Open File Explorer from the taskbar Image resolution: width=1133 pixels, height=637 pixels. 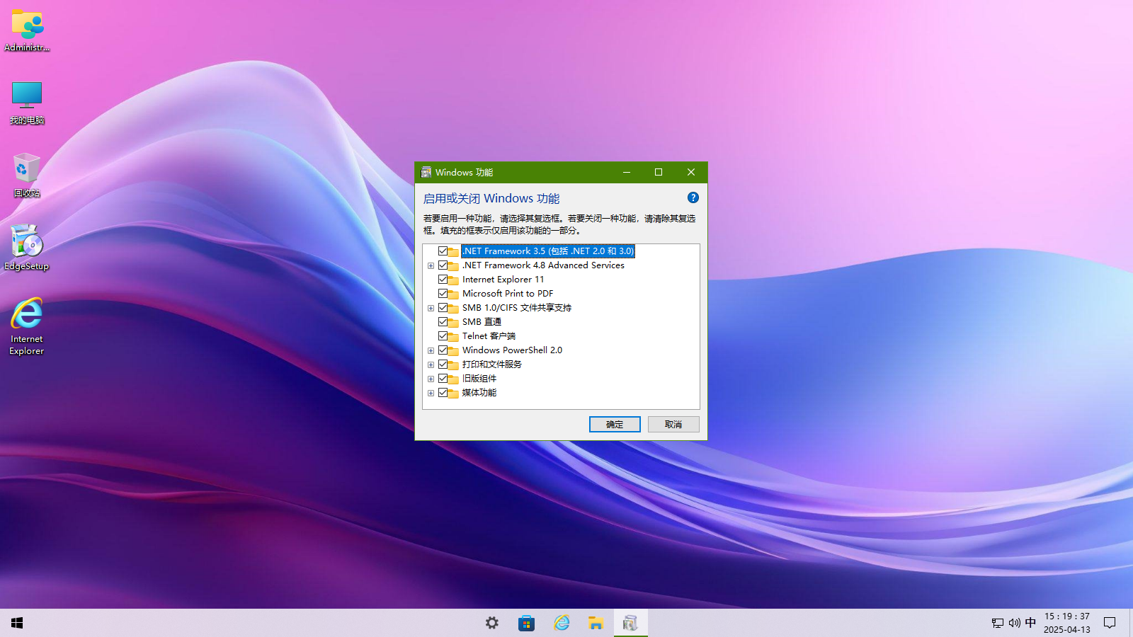[x=596, y=623]
